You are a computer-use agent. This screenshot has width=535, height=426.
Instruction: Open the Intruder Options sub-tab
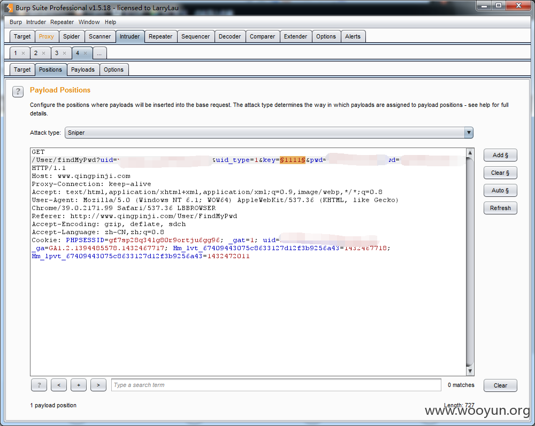tap(113, 69)
